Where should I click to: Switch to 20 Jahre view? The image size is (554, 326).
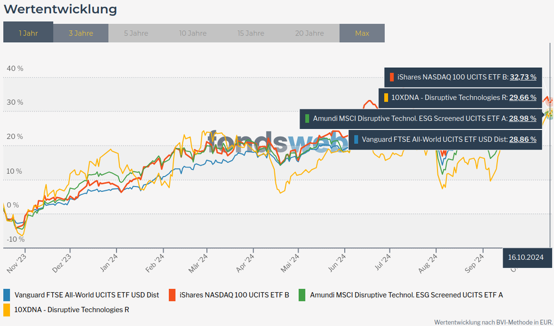(310, 33)
